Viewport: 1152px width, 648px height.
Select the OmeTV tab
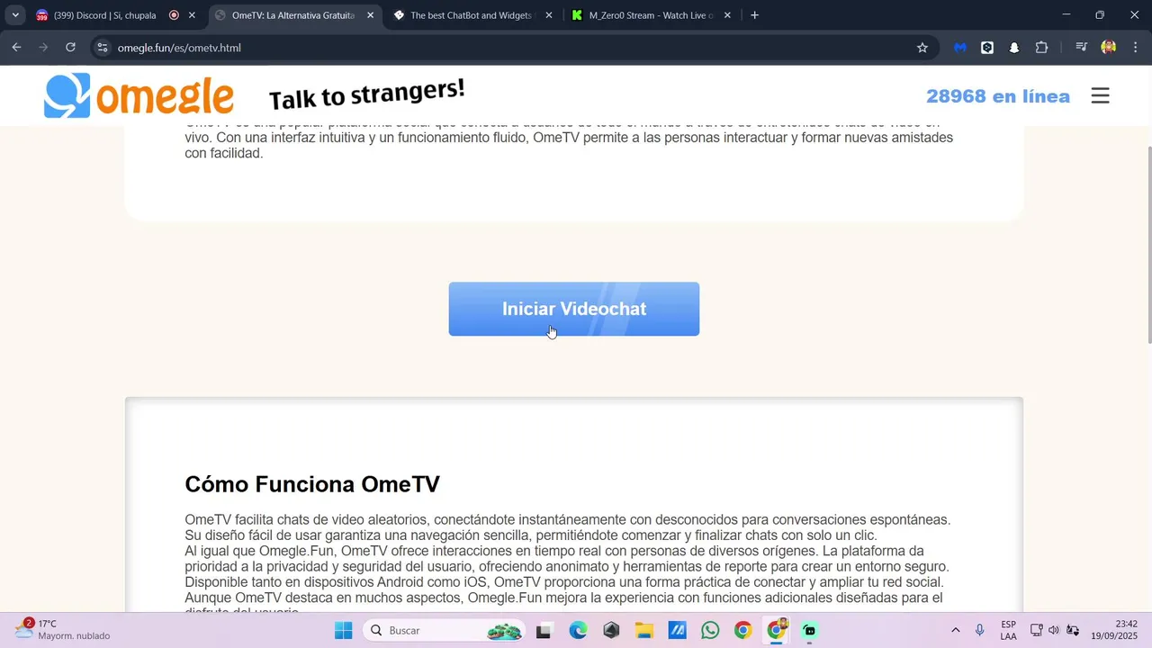293,15
